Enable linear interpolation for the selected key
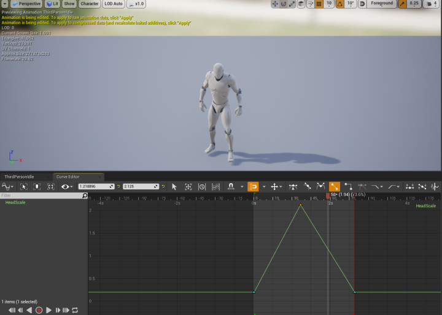Image resolution: width=442 pixels, height=315 pixels. tap(335, 186)
